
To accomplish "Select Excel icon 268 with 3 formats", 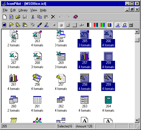I will point(37,60).
